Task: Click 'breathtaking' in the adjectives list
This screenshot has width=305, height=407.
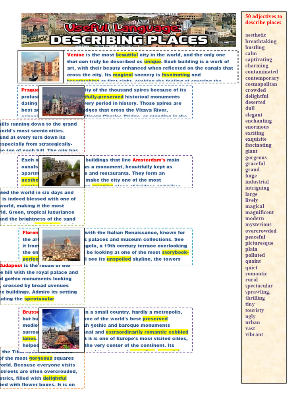Action: 261,41
